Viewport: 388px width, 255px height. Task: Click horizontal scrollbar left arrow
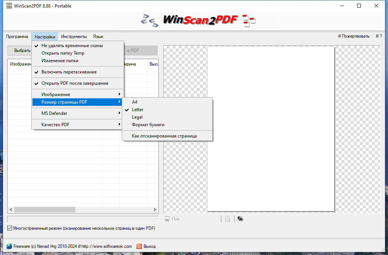point(11,209)
